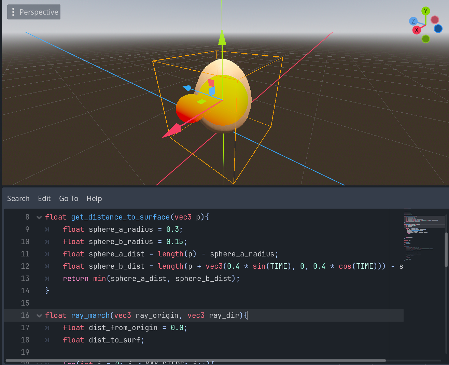
Task: Open the Search menu in the shader editor
Action: 18,198
